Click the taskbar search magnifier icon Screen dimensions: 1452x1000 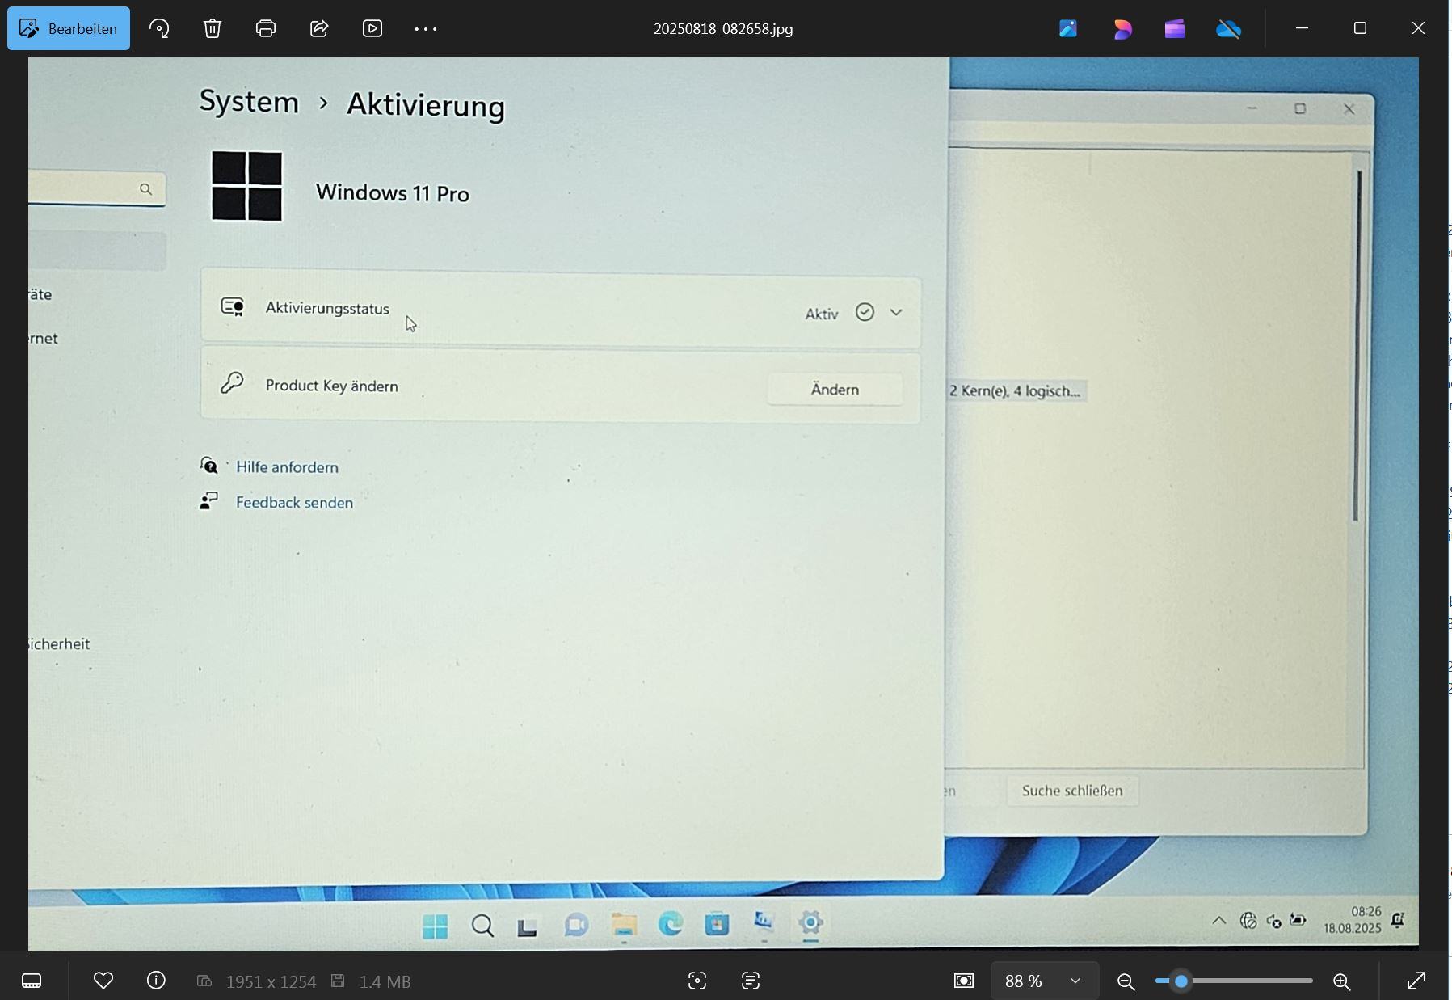(482, 926)
